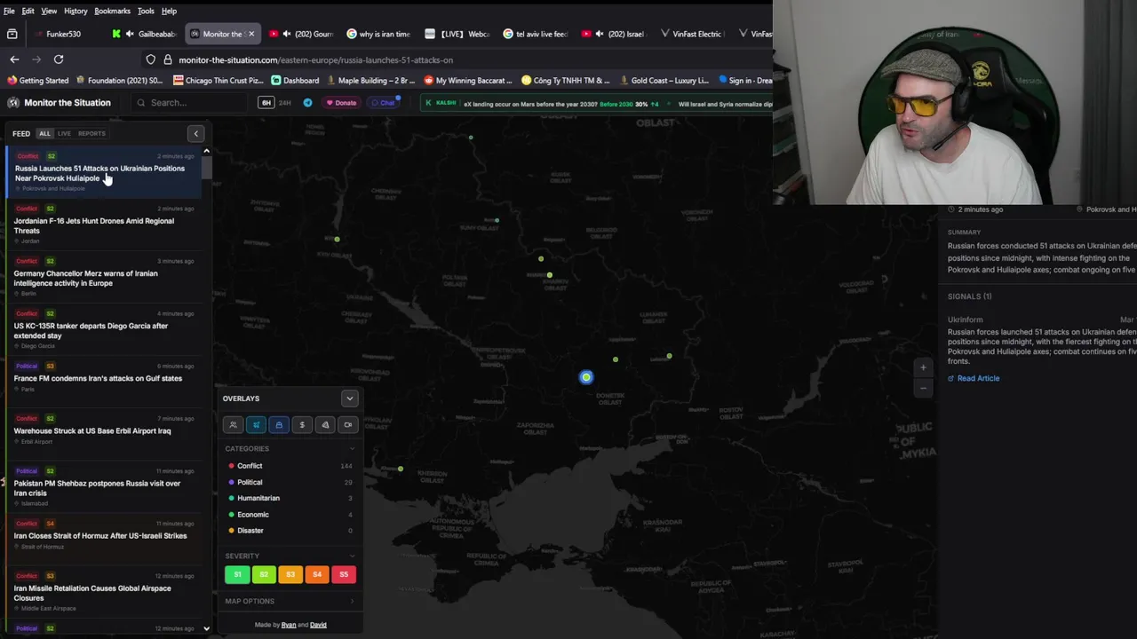This screenshot has width=1137, height=639.
Task: Switch to the Funker530 browser tab
Action: [x=62, y=34]
